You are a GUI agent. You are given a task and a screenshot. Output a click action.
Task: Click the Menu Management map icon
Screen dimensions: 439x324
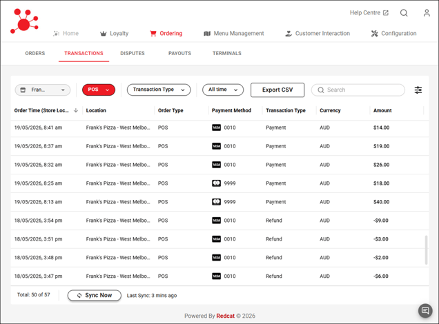pyautogui.click(x=207, y=34)
